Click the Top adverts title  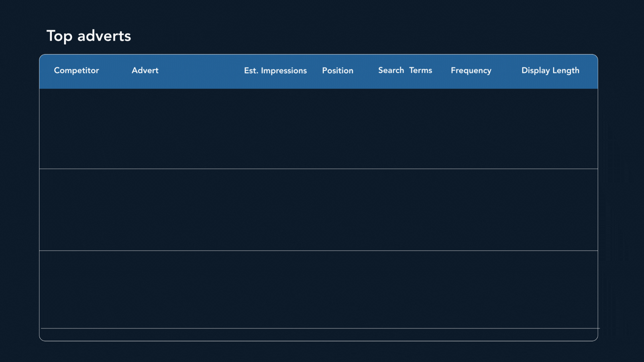pos(89,36)
